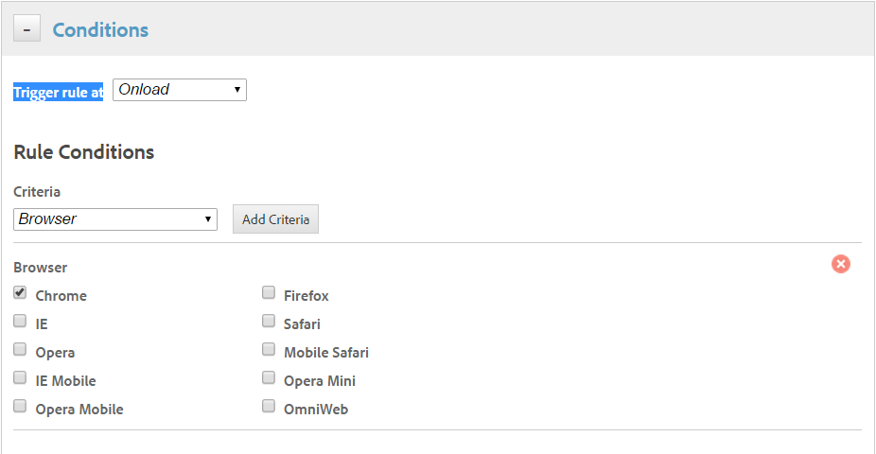
Task: Check the IE browser option
Action: pos(20,321)
